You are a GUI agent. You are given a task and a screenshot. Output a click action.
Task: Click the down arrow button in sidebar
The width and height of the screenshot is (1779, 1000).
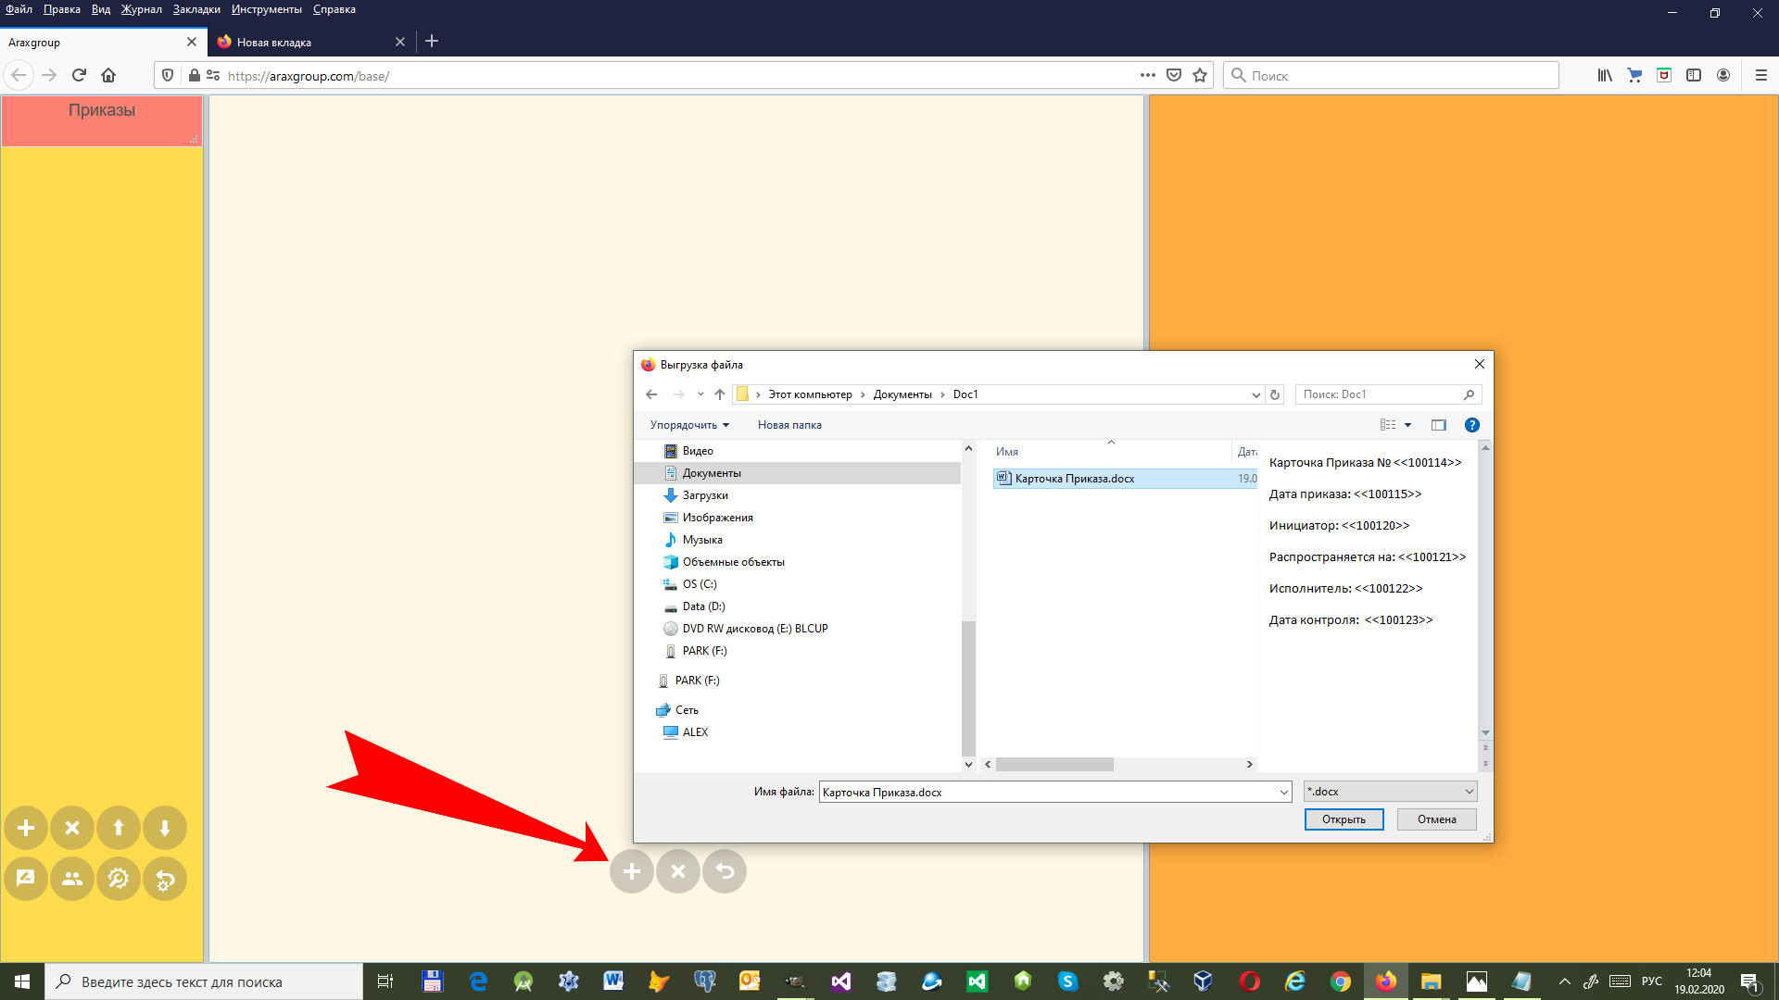coord(165,828)
